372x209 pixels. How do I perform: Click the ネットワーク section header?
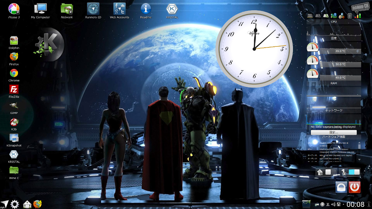[x=334, y=110]
